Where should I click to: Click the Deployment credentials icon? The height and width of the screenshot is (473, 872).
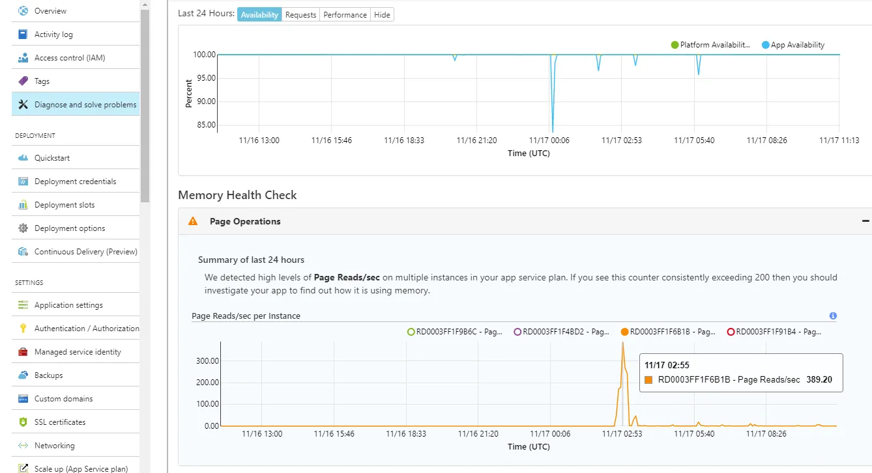(23, 182)
